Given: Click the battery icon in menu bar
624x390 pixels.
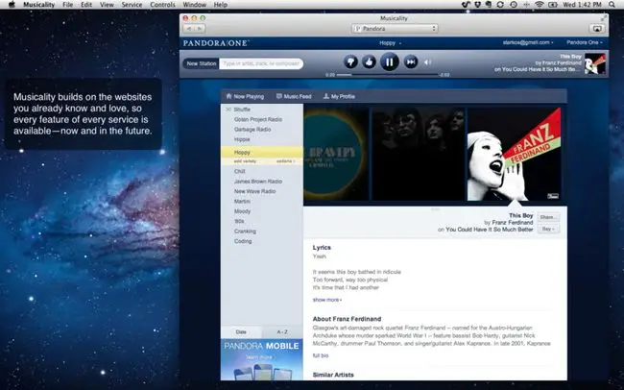Looking at the screenshot, I should coord(552,5).
